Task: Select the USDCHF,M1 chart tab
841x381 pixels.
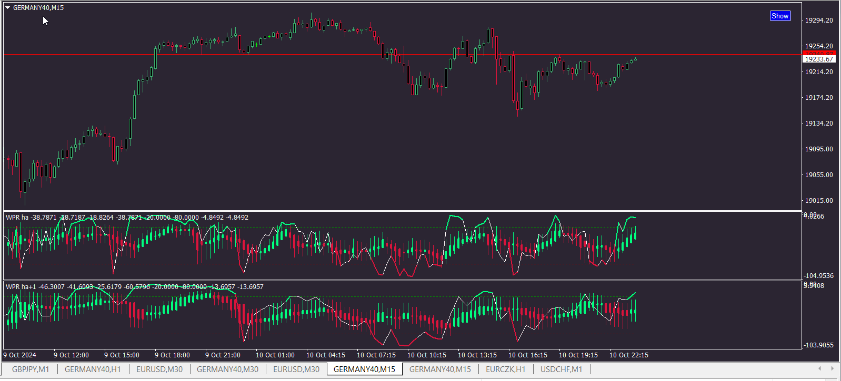Action: (561, 369)
